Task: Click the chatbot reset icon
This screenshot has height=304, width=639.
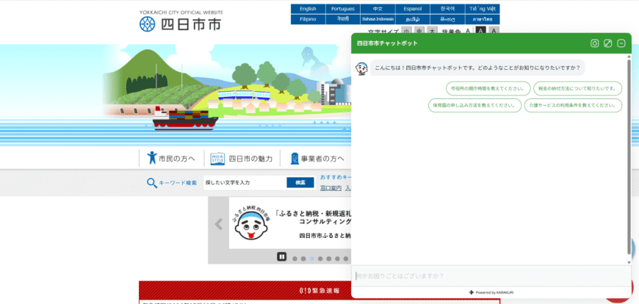Action: tap(595, 43)
